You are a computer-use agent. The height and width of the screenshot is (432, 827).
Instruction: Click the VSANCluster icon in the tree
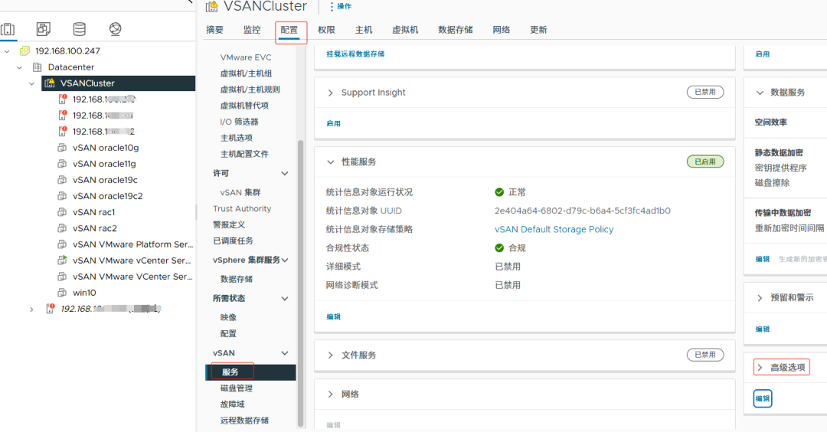point(50,83)
